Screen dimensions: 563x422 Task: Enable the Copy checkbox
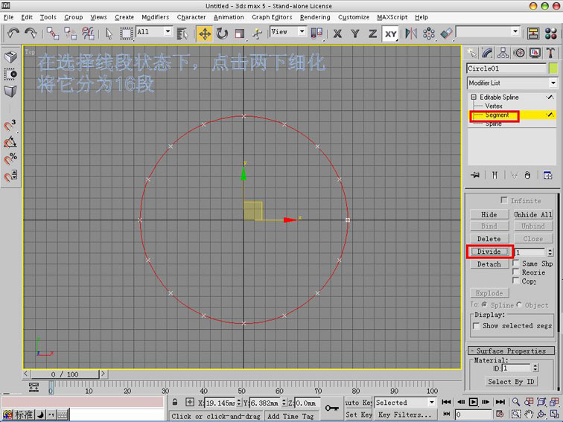pos(516,281)
